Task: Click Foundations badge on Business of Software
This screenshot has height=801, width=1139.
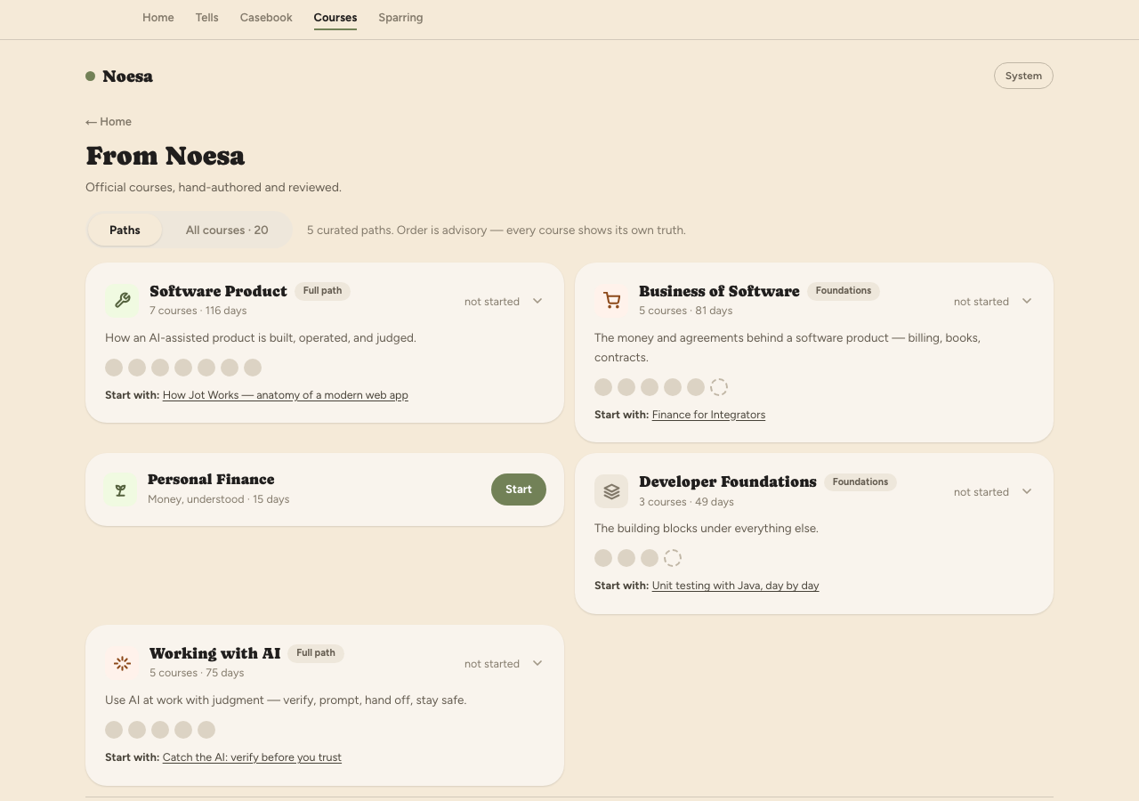Action: click(844, 291)
